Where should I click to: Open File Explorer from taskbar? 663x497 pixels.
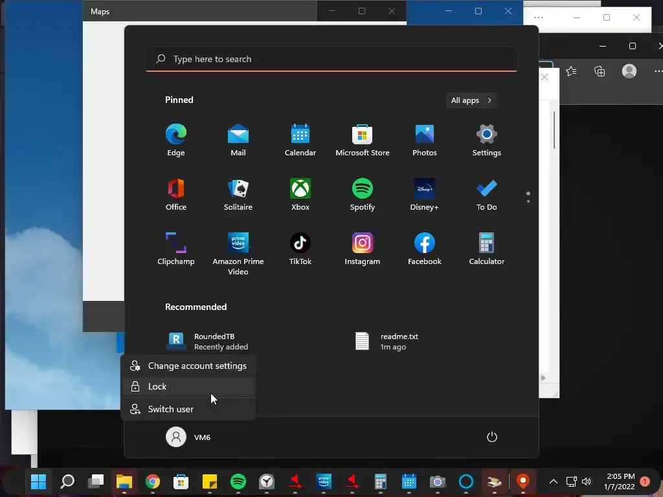pos(124,481)
